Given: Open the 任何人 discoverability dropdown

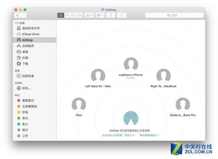Looking at the screenshot, I should coord(129,135).
